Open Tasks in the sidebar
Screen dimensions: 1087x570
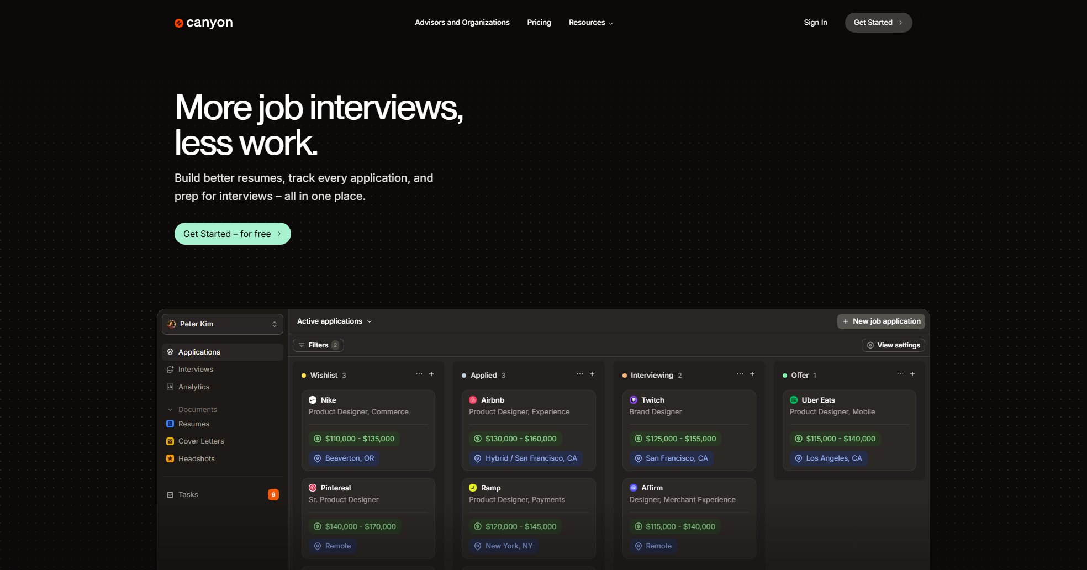[x=223, y=495]
